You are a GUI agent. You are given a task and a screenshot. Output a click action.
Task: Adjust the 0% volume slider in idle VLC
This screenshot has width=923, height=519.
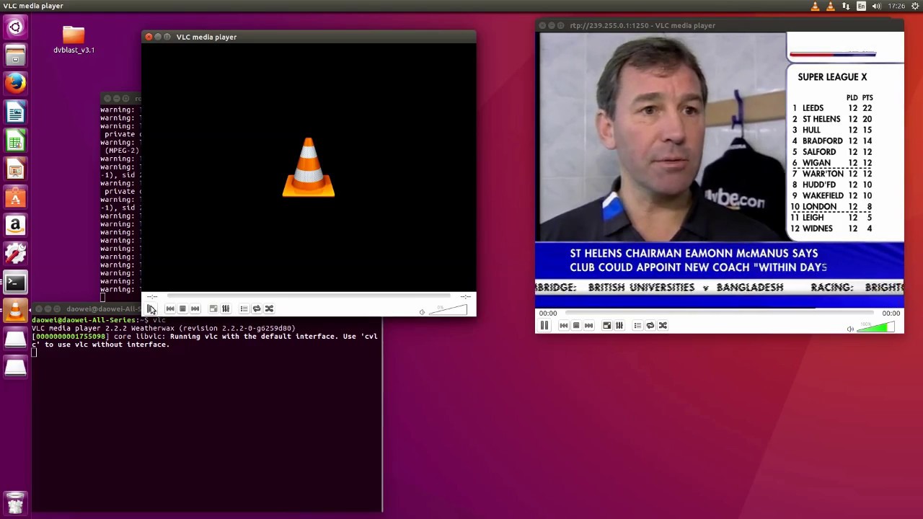[448, 310]
